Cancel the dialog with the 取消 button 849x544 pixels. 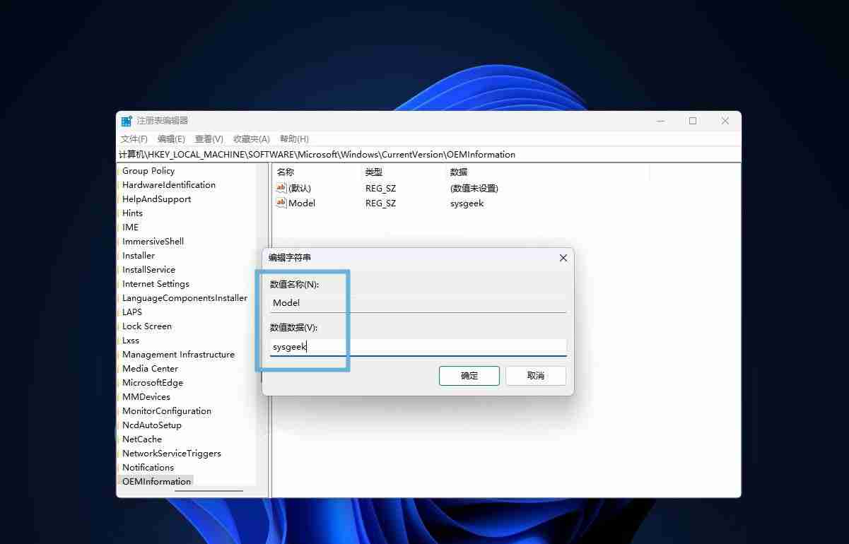(x=535, y=375)
